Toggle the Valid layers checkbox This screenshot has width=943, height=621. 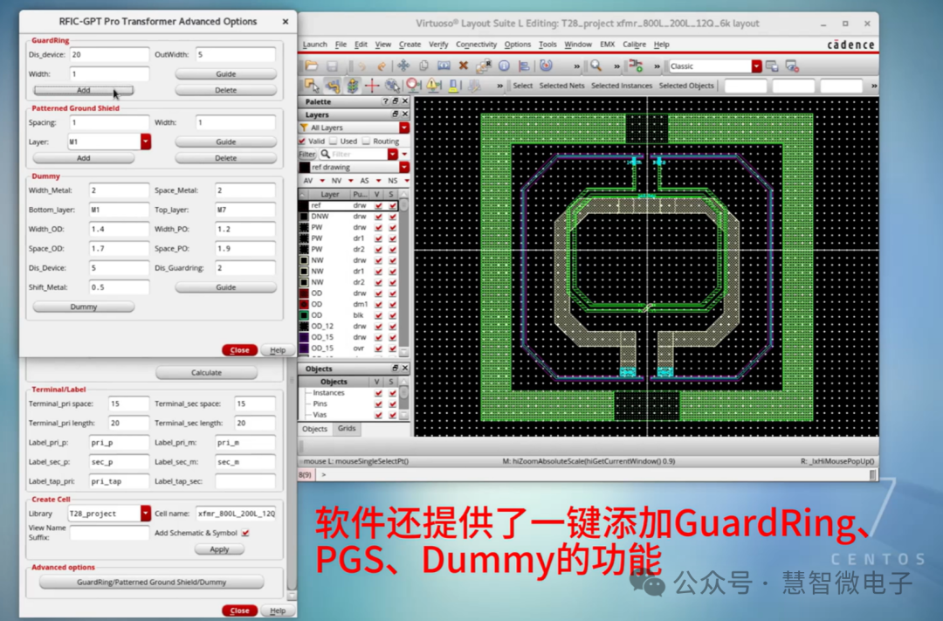click(302, 141)
